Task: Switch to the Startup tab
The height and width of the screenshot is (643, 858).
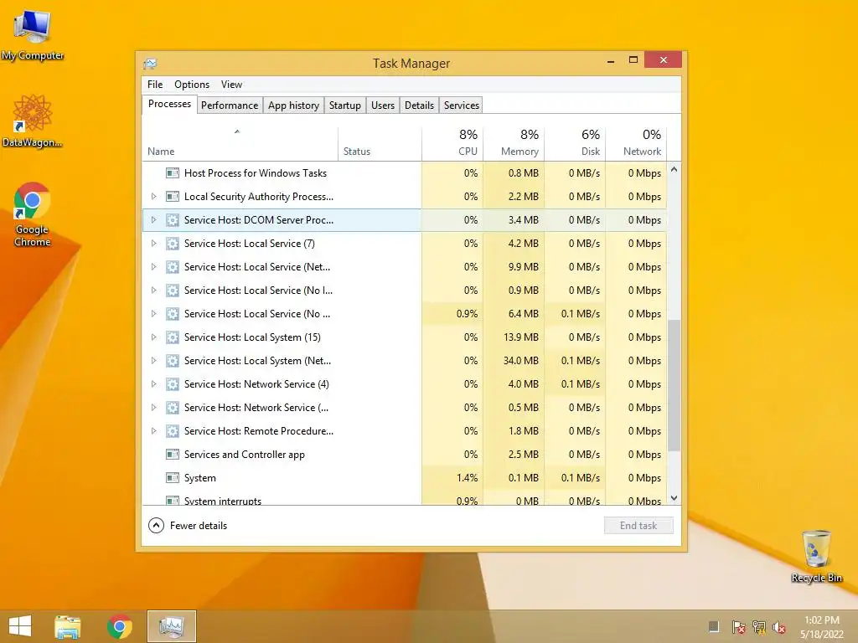Action: click(x=344, y=105)
